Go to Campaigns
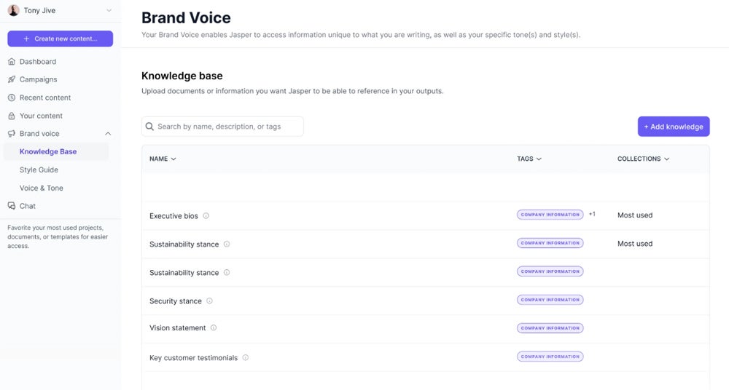This screenshot has width=729, height=390. pyautogui.click(x=38, y=79)
